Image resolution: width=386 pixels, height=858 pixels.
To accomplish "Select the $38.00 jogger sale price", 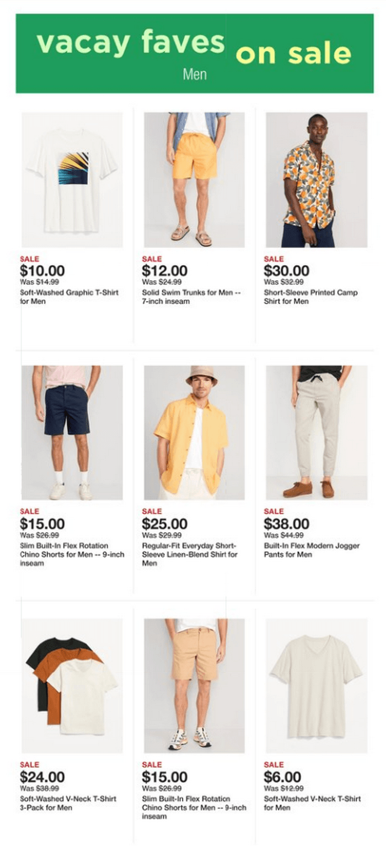I will point(286,524).
